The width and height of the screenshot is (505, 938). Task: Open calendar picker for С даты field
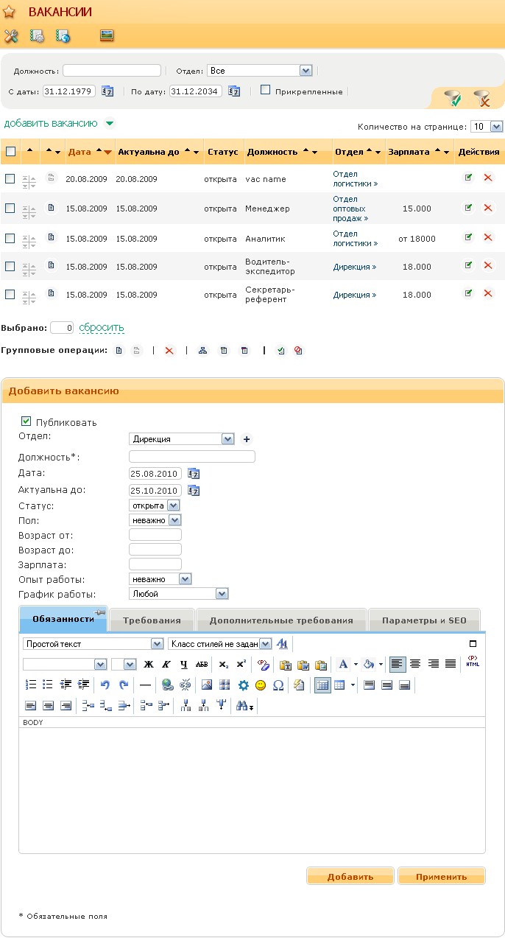click(x=107, y=91)
